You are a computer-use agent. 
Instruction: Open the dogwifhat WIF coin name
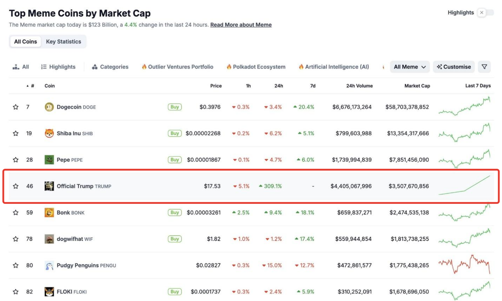[75, 239]
